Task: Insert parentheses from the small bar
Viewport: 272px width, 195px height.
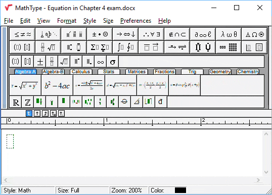Action: tap(16, 62)
